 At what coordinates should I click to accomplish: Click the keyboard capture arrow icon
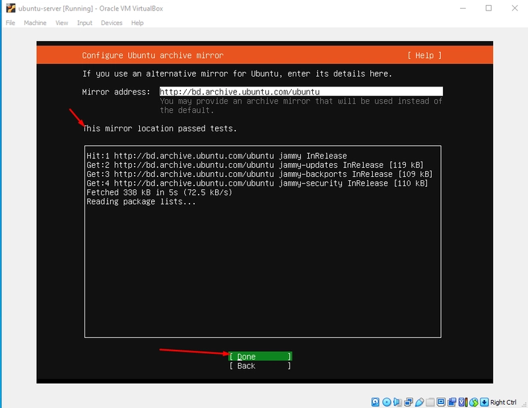[x=484, y=402]
